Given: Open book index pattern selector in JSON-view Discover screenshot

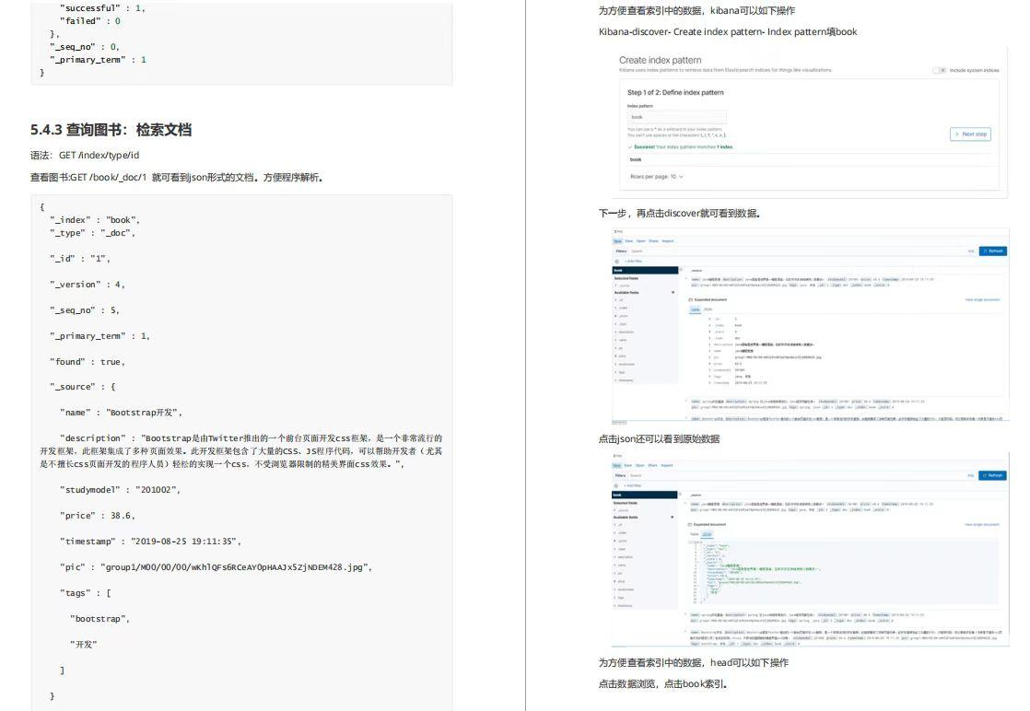Looking at the screenshot, I should 645,495.
